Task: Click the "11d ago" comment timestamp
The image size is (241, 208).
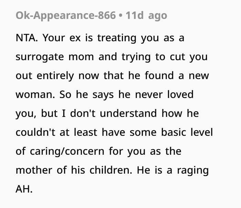Action: tap(147, 16)
